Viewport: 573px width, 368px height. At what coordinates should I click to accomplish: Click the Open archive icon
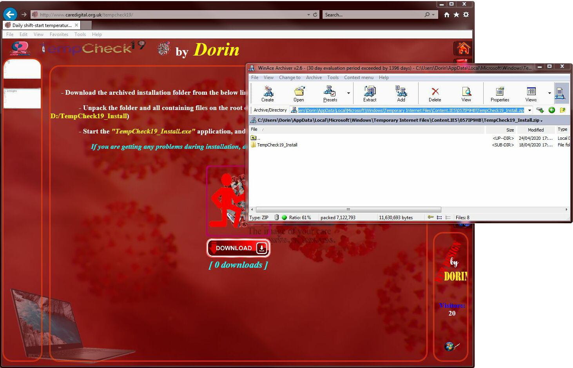coord(299,94)
